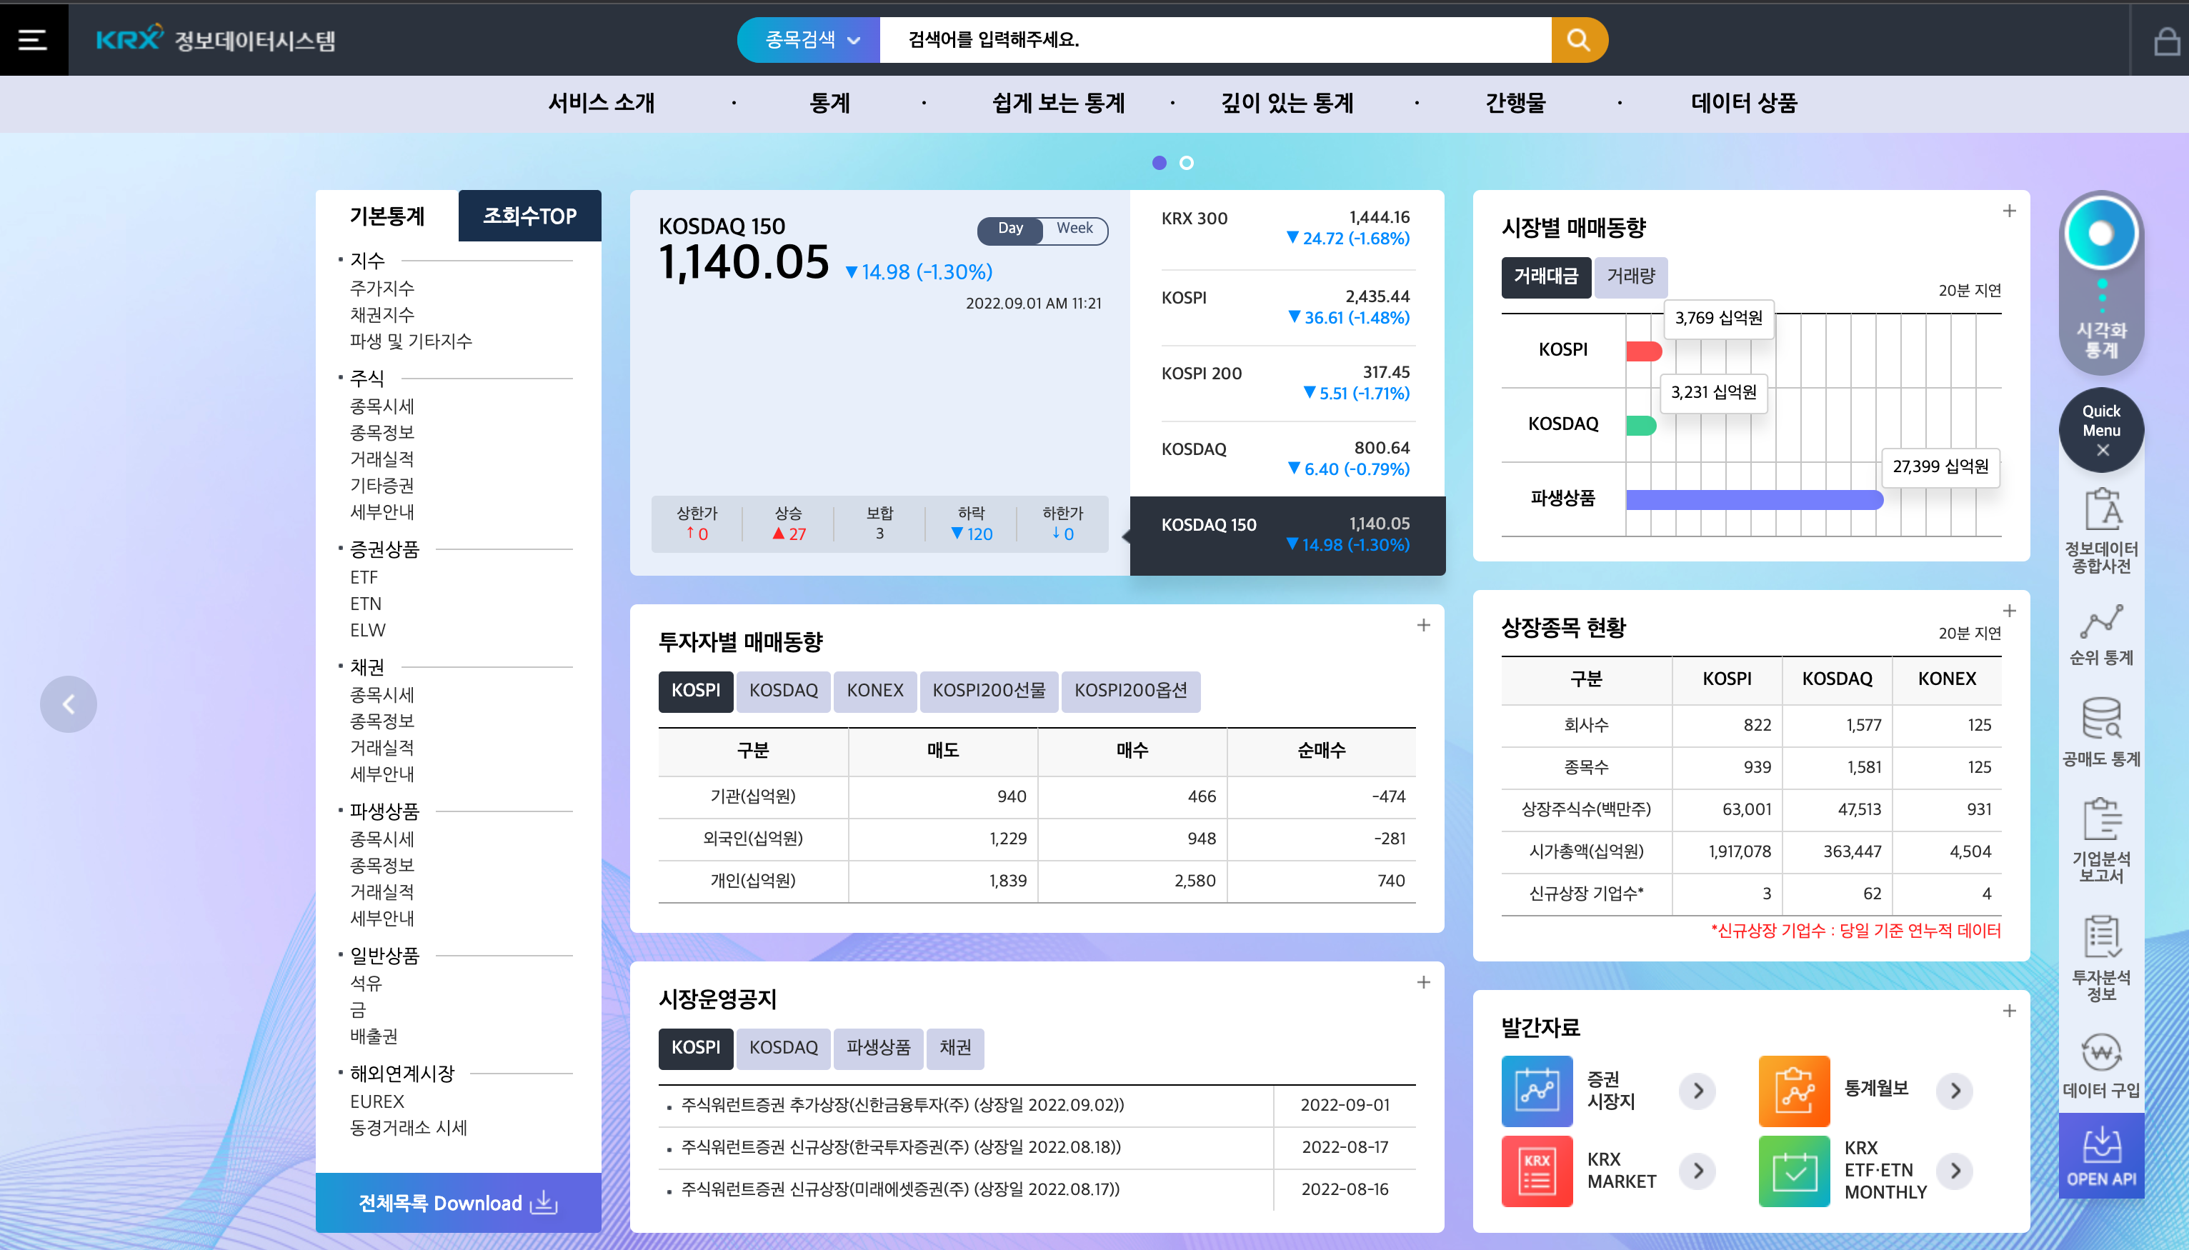Open the 간행물 menu

1515,103
